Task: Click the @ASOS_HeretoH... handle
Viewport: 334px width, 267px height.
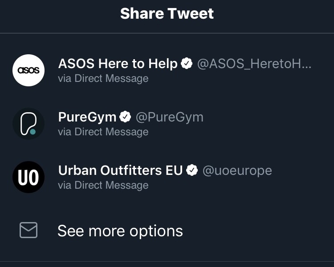Action: tap(254, 64)
